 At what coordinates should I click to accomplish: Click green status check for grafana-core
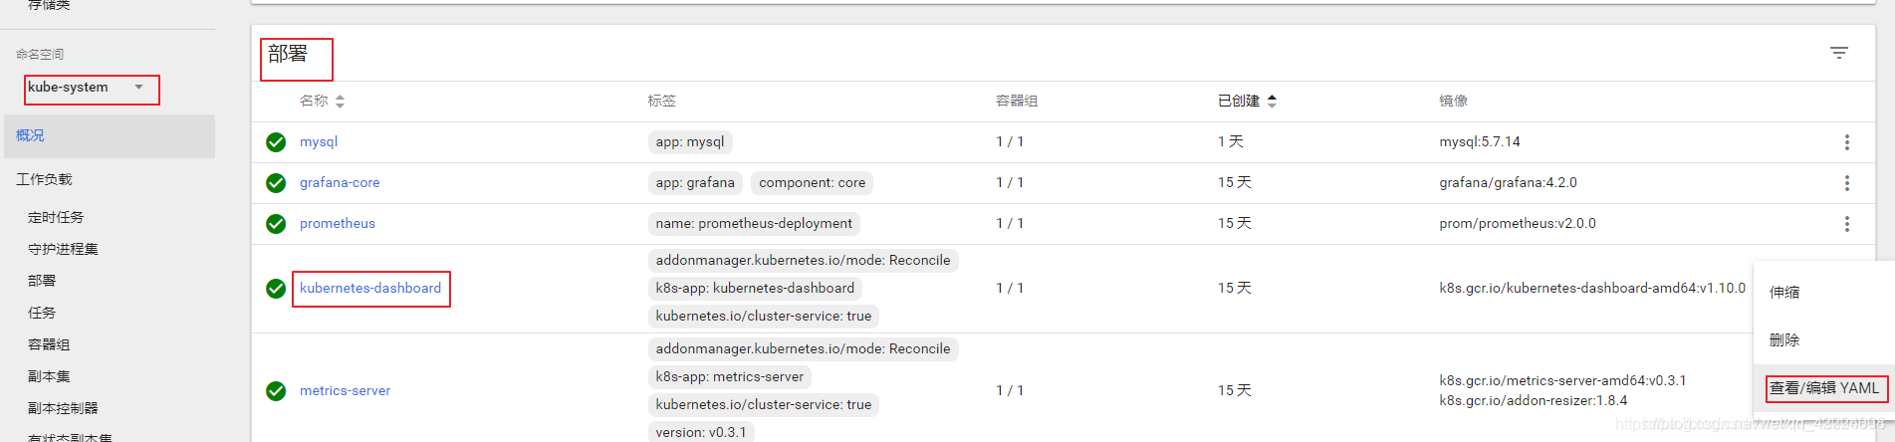[276, 183]
